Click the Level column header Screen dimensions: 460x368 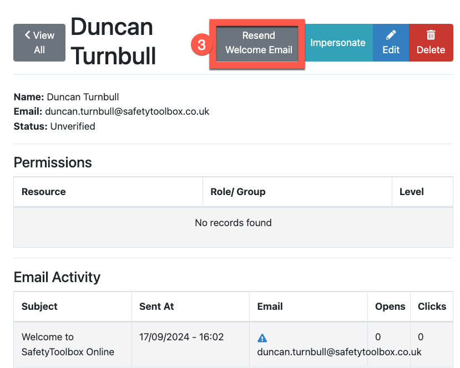tap(411, 192)
